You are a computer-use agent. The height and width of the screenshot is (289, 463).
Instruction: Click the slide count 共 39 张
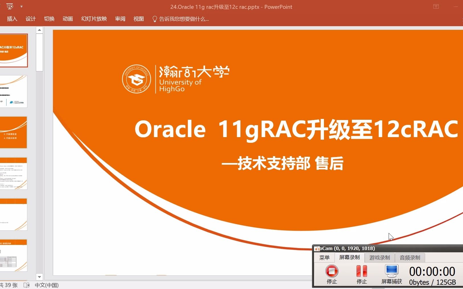(9, 285)
